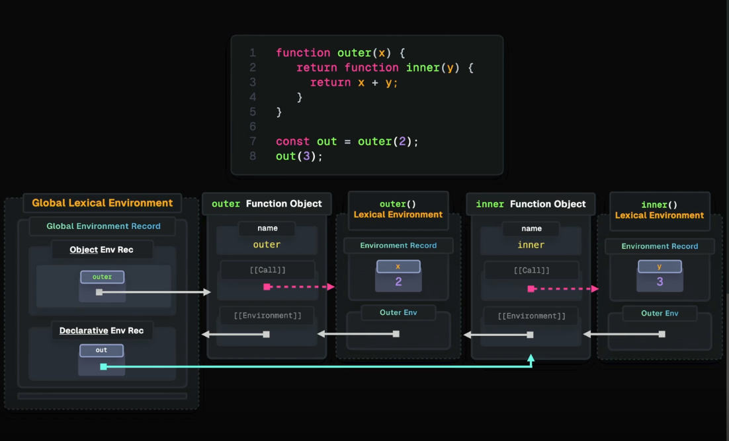Click the "x" variable chip
The height and width of the screenshot is (441, 729).
pos(398,267)
